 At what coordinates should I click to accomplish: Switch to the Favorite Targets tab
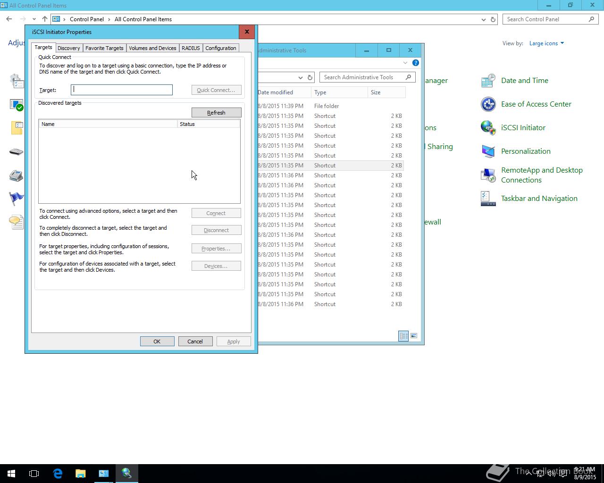pos(104,48)
